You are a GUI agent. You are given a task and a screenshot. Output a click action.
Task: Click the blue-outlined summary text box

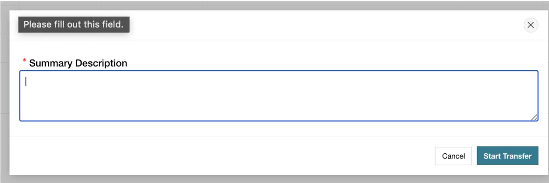tap(278, 96)
